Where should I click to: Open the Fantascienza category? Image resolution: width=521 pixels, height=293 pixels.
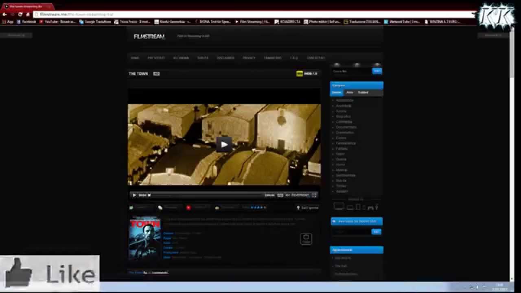coord(346,143)
